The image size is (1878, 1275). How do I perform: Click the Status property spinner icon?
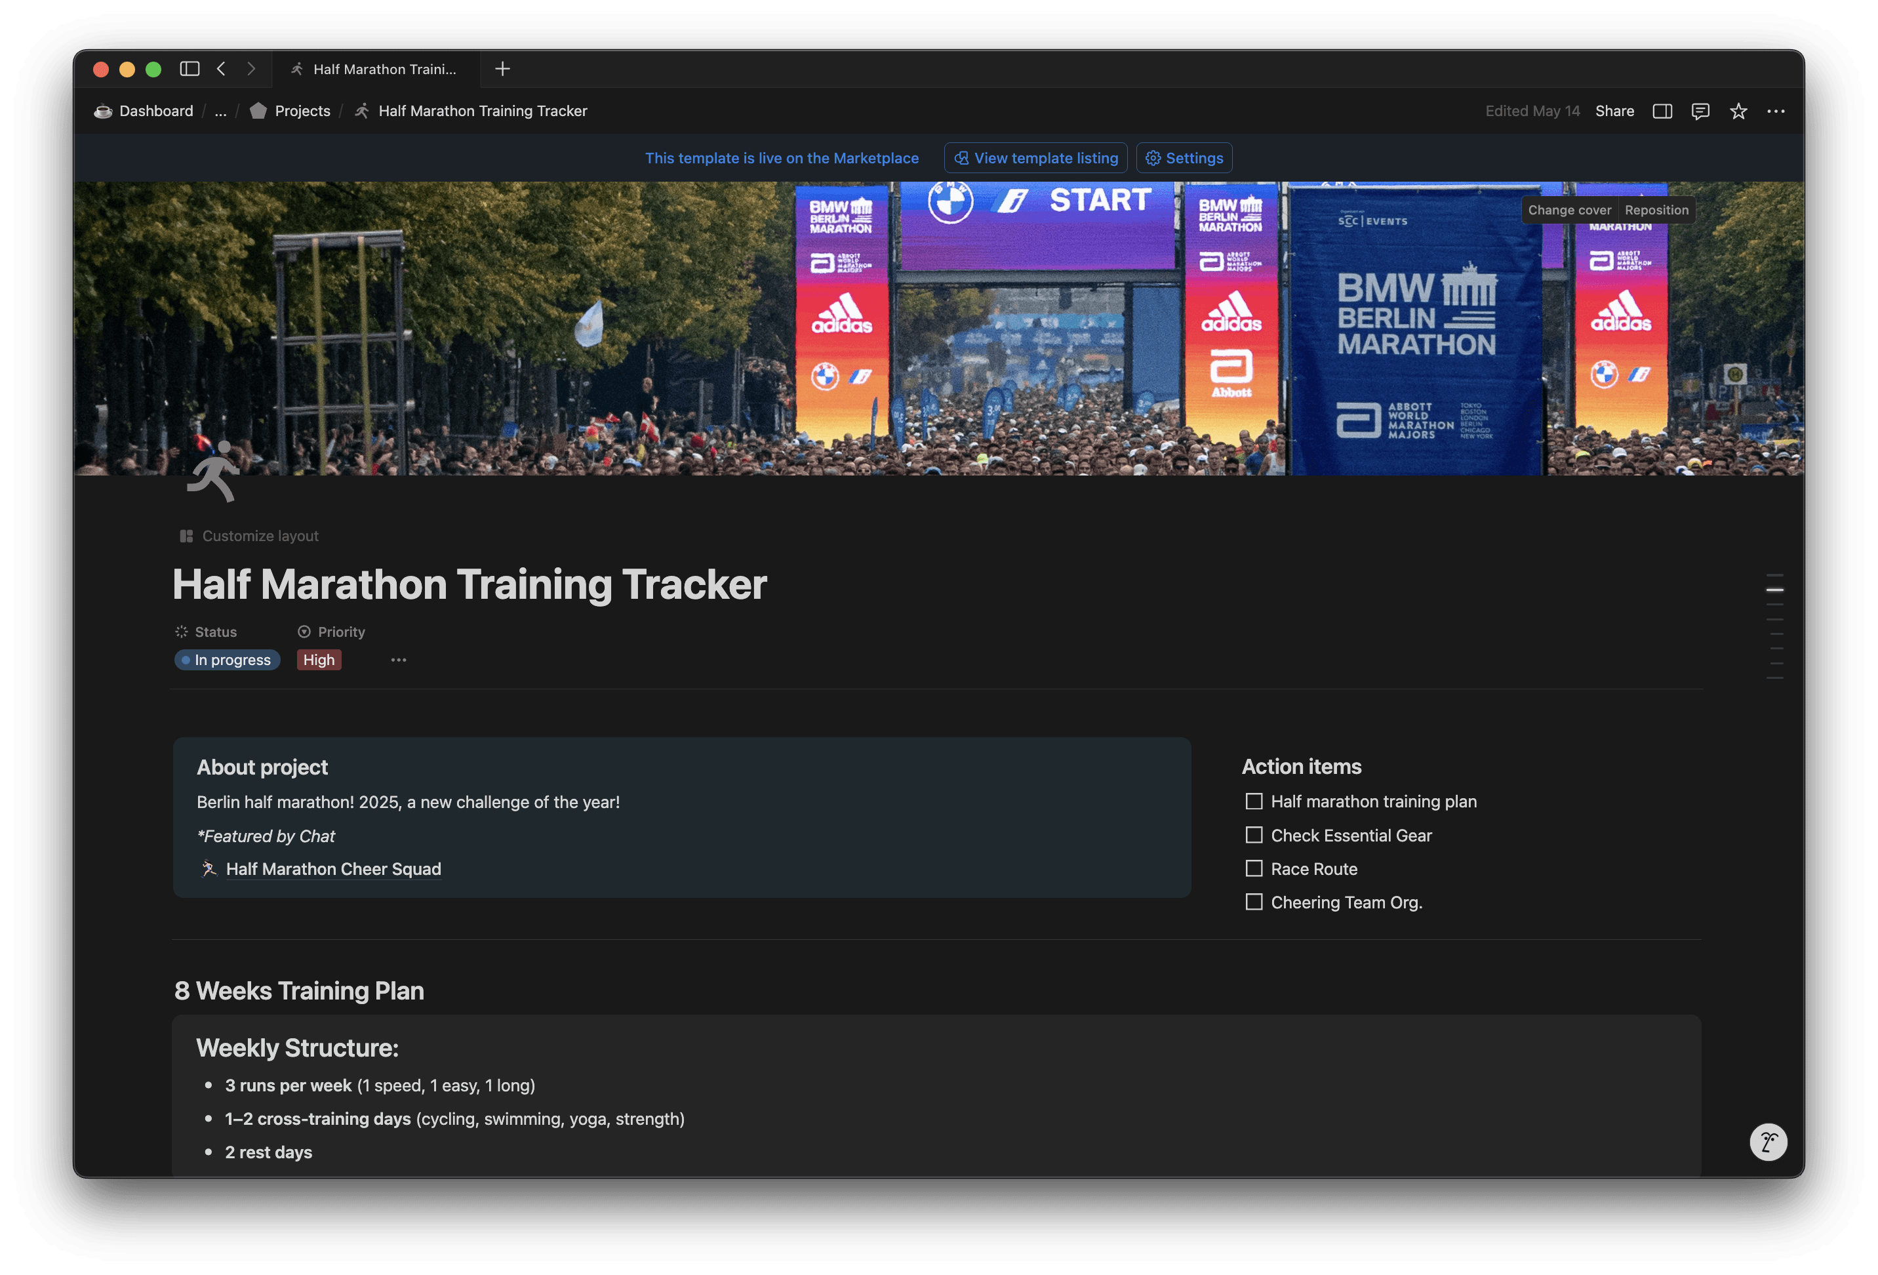[182, 632]
